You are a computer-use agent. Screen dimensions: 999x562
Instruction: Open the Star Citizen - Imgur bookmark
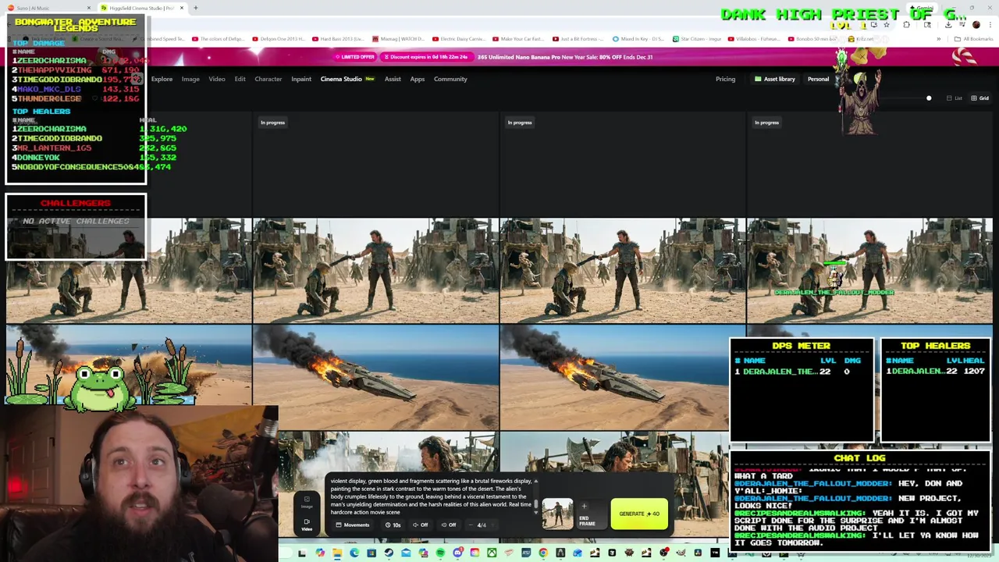(x=696, y=38)
